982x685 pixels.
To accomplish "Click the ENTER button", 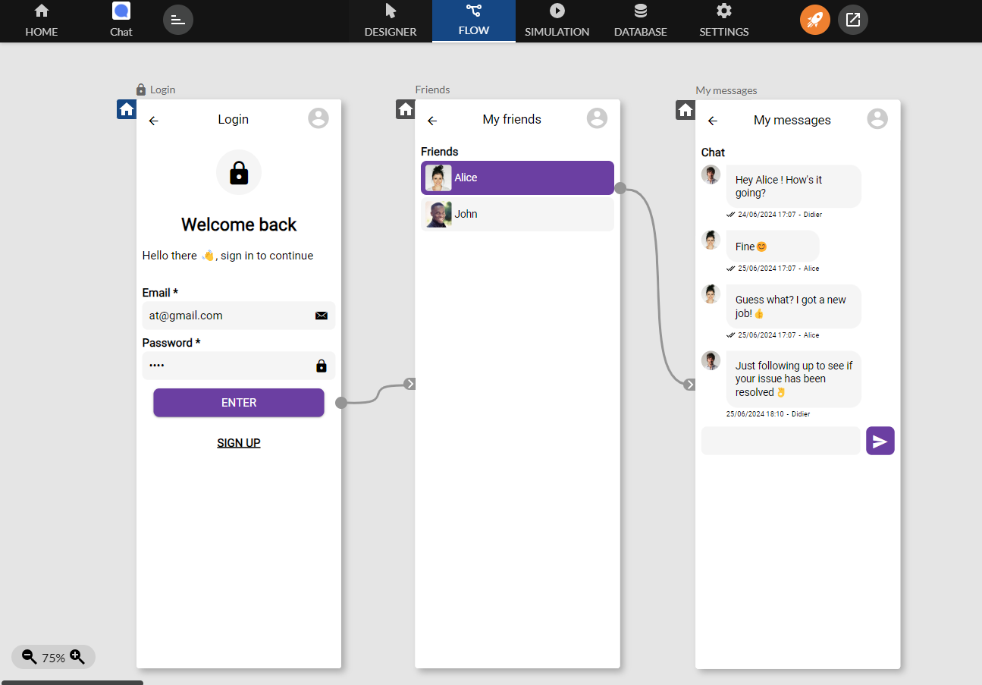I will [x=239, y=403].
